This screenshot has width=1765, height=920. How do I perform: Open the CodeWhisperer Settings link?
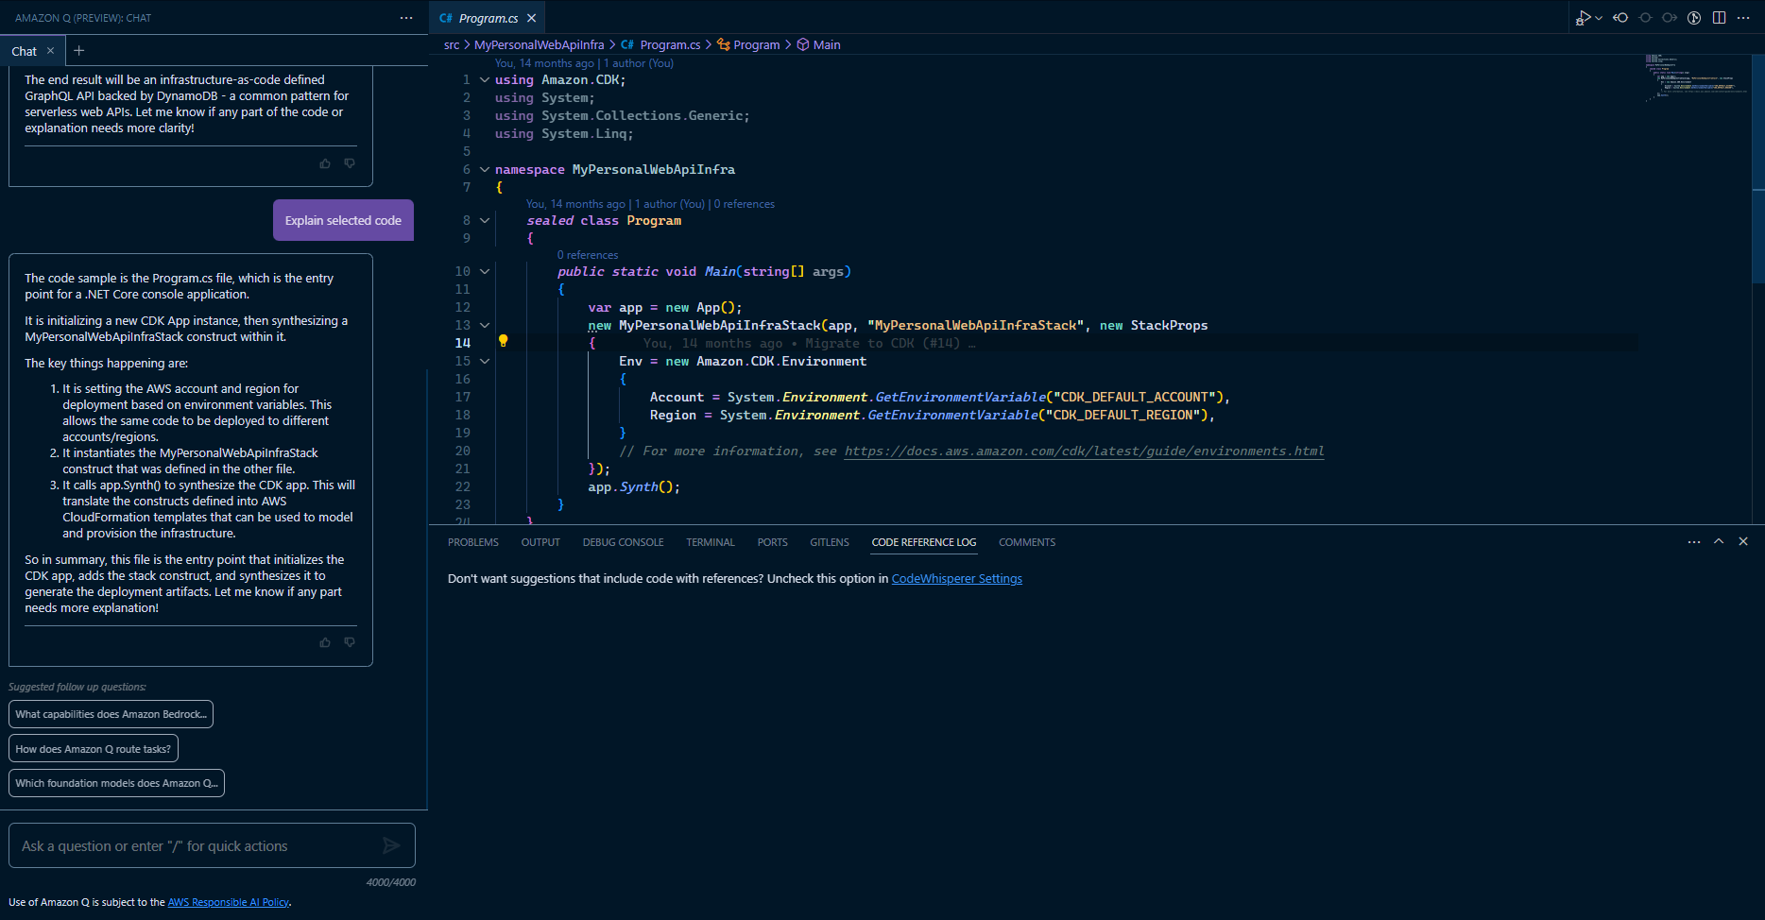click(956, 579)
